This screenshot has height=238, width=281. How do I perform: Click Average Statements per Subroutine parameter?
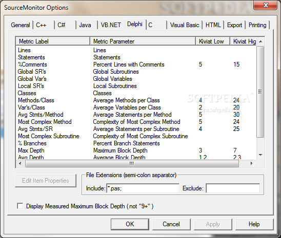136,129
